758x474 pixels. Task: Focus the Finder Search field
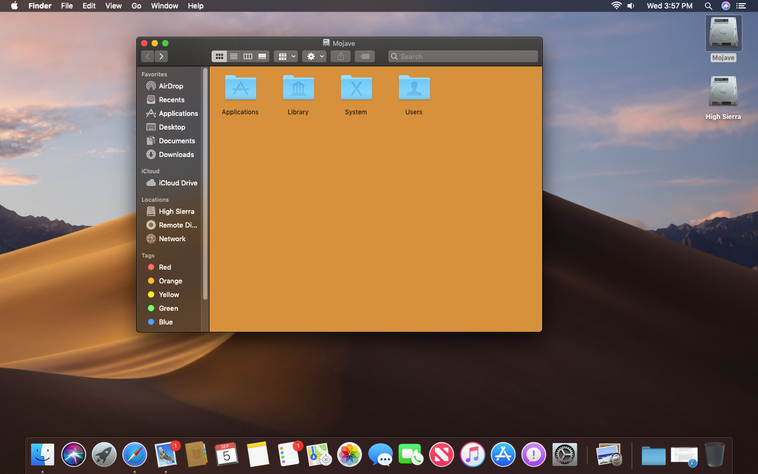(x=463, y=56)
